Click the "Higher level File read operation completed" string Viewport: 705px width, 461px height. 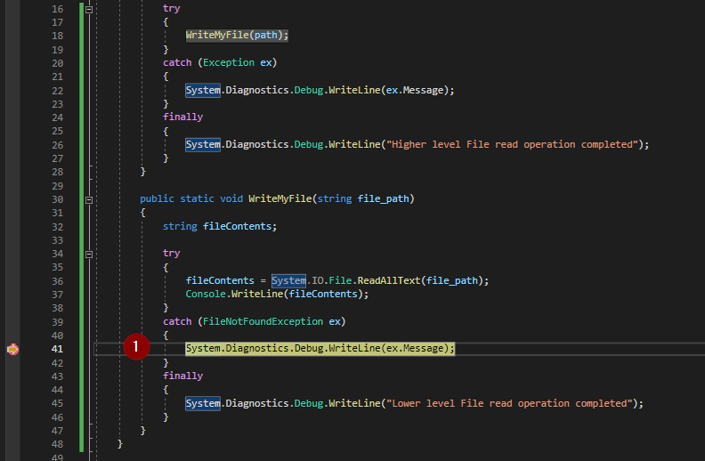coord(513,144)
